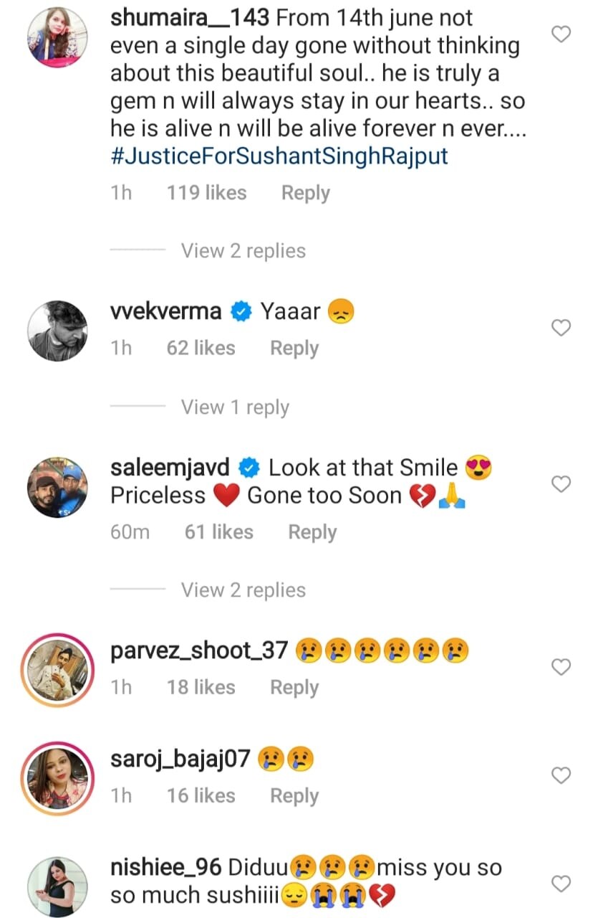
Task: Like shumaira__143's comment with the heart
Action: [x=563, y=34]
